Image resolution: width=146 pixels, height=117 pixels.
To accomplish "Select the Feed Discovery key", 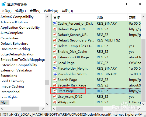I will [x=12, y=81].
